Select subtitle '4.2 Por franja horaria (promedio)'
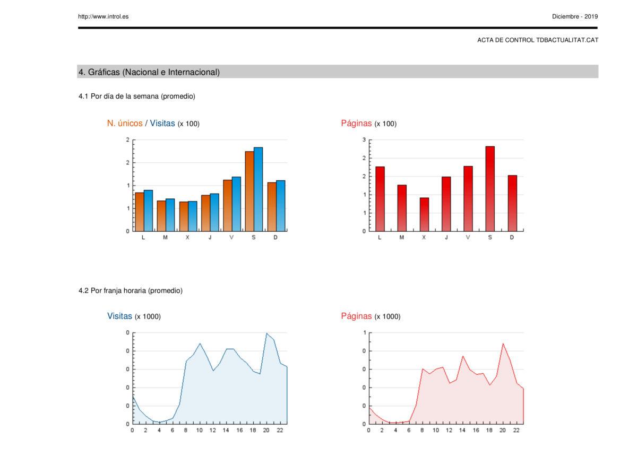Image resolution: width=637 pixels, height=457 pixels. tap(131, 291)
